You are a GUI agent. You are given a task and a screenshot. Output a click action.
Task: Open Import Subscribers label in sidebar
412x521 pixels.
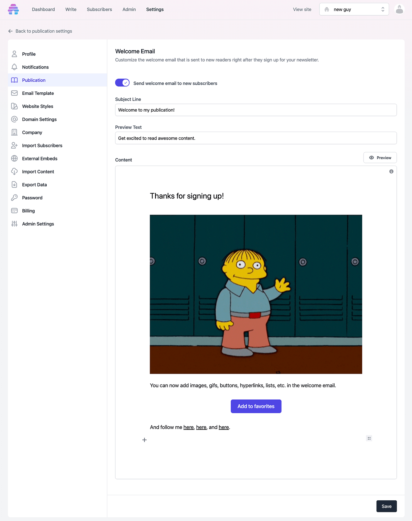42,145
